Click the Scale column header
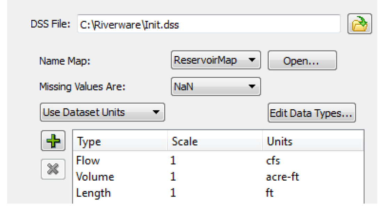380x206 pixels. (x=215, y=141)
